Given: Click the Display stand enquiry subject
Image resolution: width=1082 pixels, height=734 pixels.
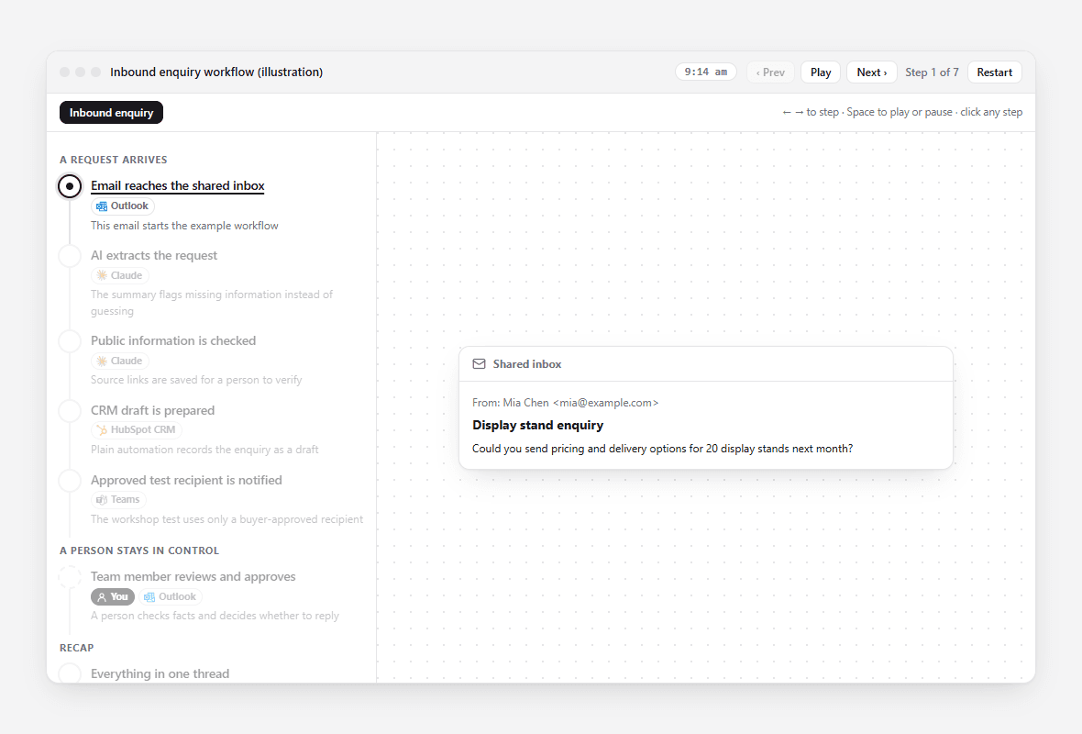Looking at the screenshot, I should pos(537,426).
